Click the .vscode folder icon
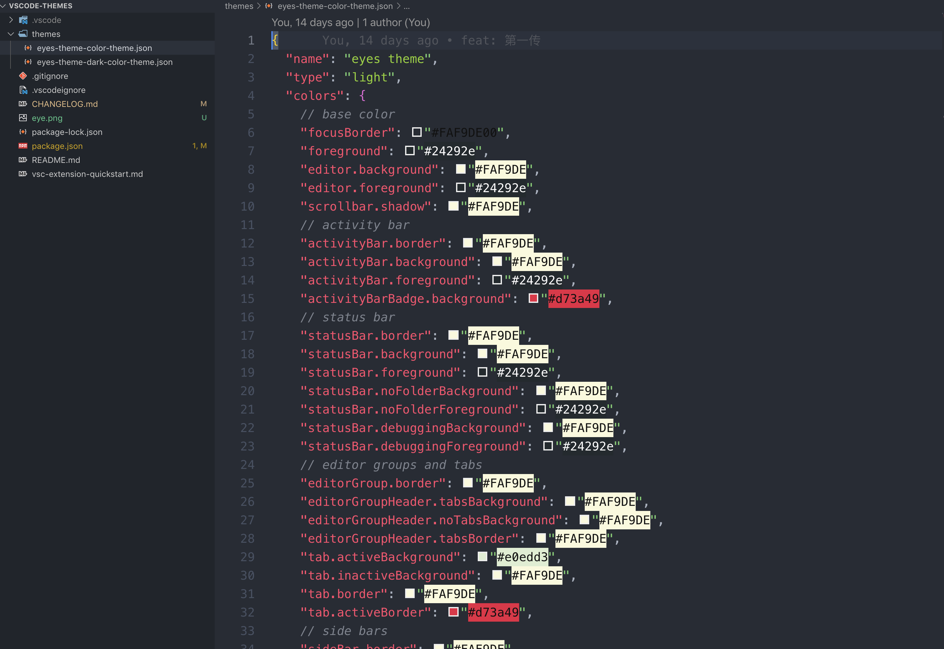Image resolution: width=944 pixels, height=649 pixels. coord(23,20)
